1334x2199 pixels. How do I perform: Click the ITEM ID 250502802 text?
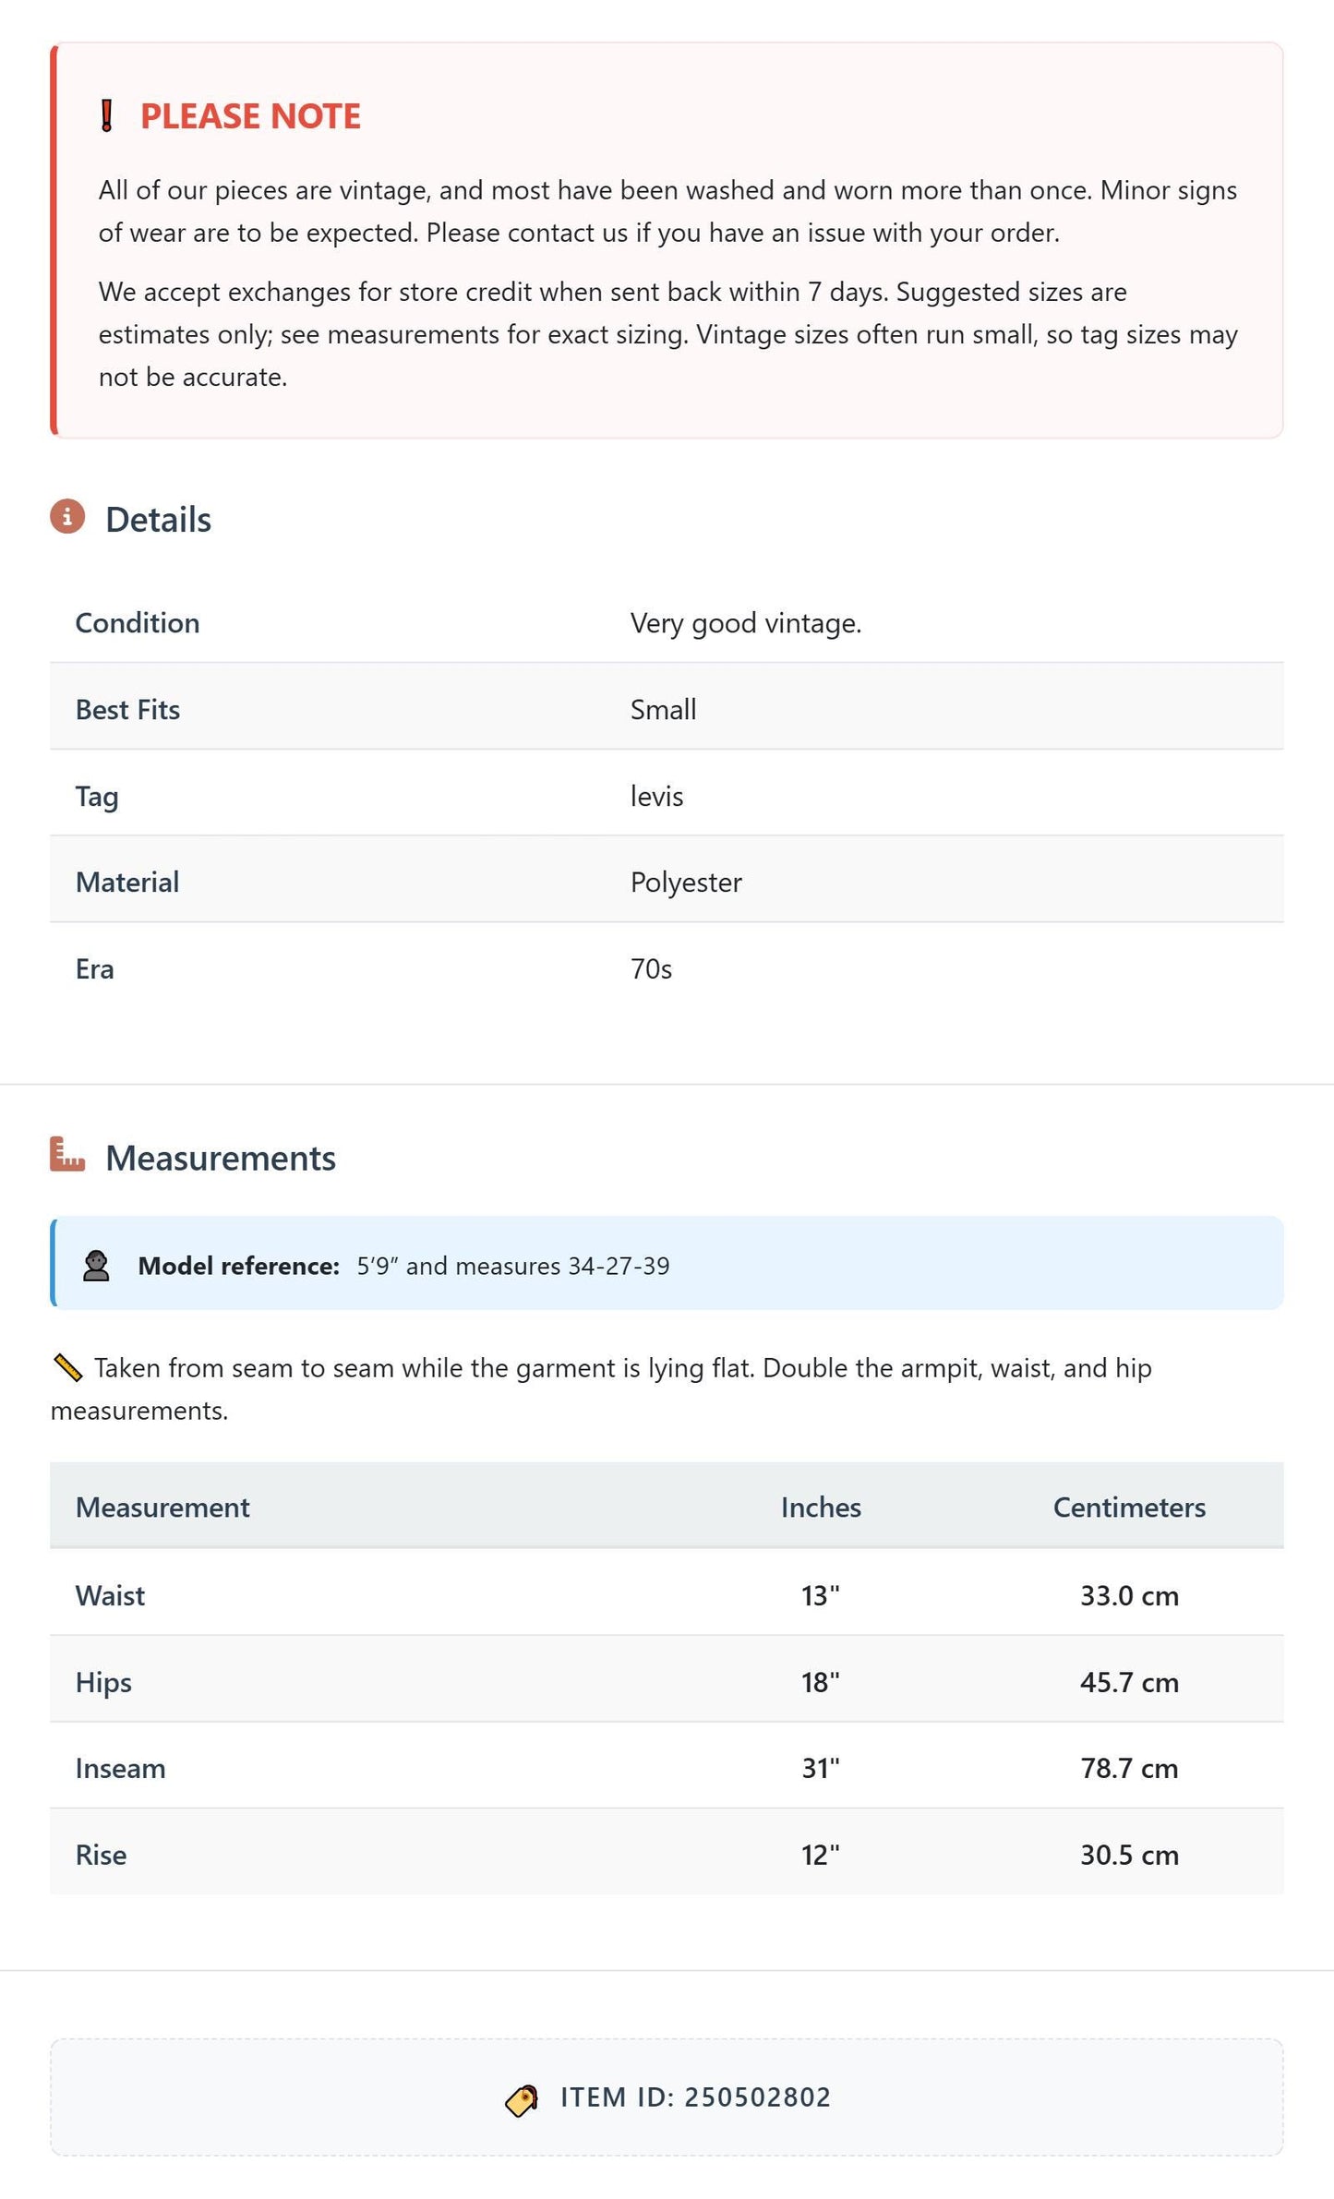[695, 2097]
